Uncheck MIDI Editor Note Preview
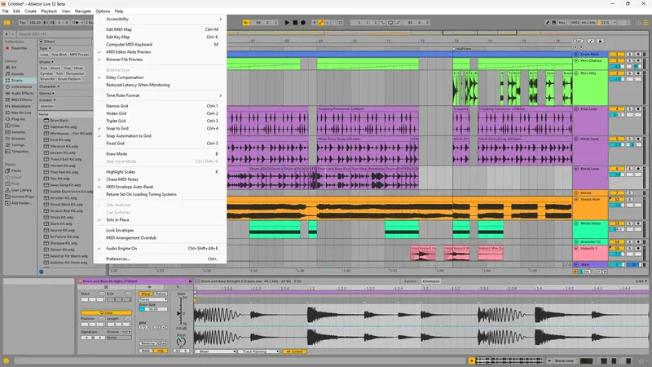This screenshot has height=367, width=652. [129, 51]
